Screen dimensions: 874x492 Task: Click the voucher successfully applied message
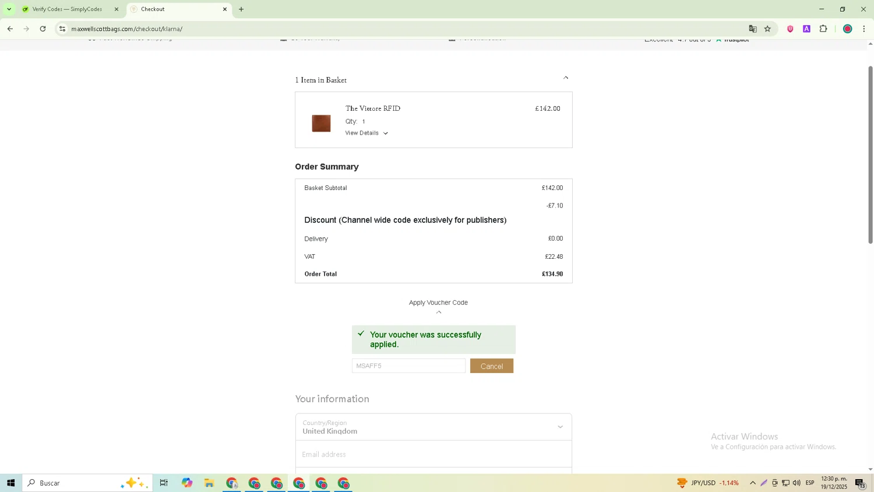(434, 339)
